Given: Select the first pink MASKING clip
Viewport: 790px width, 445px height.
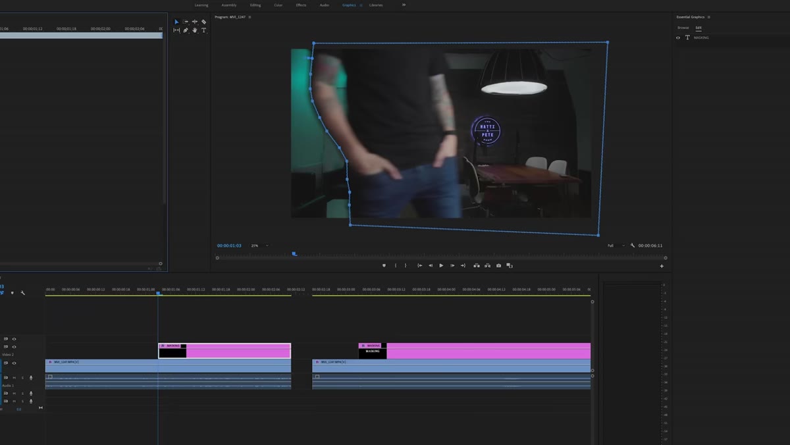Looking at the screenshot, I should pyautogui.click(x=224, y=351).
